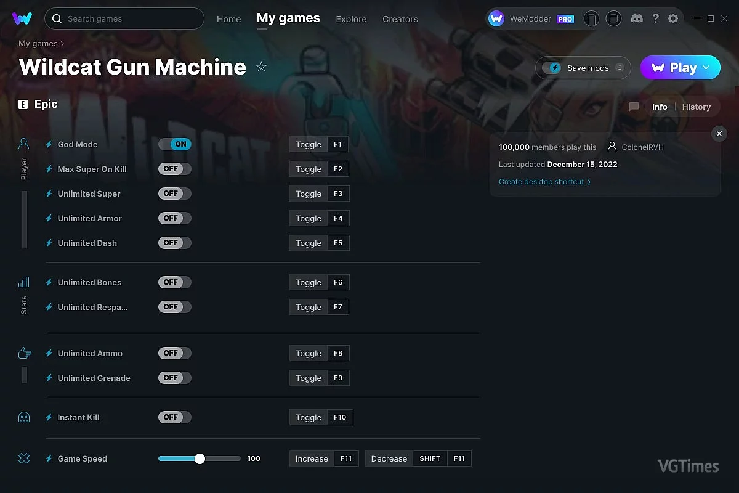Select the Player category icon
Screen dimensions: 739x493
coord(24,144)
